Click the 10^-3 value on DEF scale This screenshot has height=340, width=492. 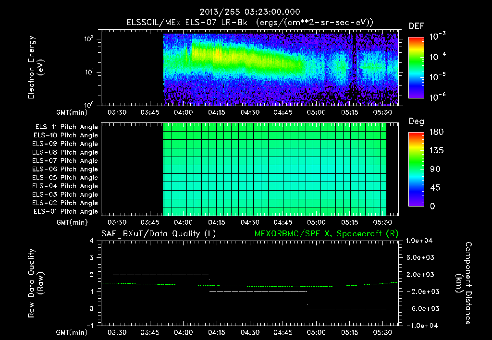[438, 36]
